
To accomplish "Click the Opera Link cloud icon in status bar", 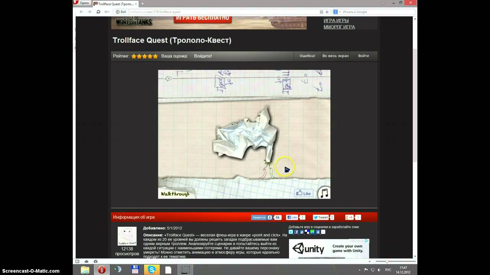I will click(x=87, y=261).
